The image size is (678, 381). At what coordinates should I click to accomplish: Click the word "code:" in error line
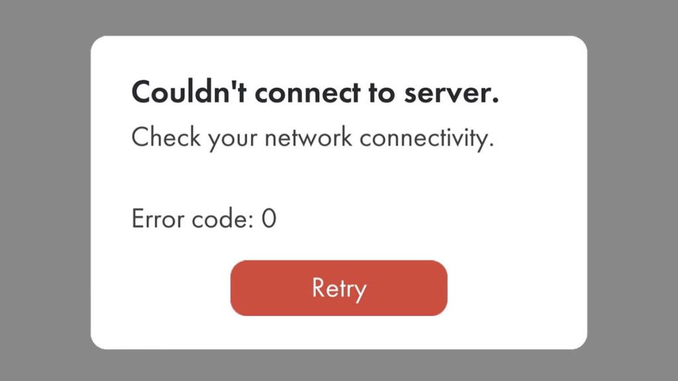pyautogui.click(x=222, y=218)
